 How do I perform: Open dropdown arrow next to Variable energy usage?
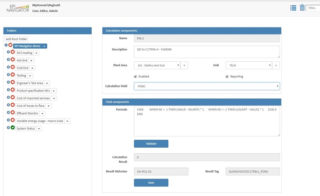coord(68,121)
